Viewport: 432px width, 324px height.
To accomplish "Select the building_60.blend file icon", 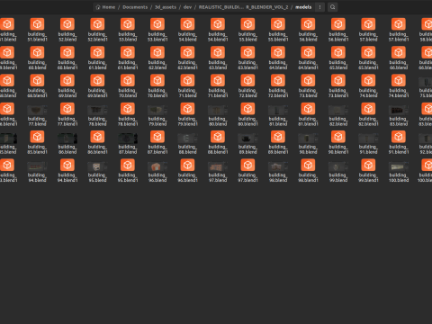I will [37, 52].
